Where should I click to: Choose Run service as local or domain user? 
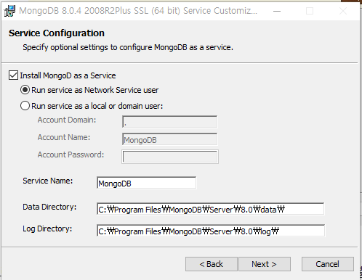click(x=25, y=106)
